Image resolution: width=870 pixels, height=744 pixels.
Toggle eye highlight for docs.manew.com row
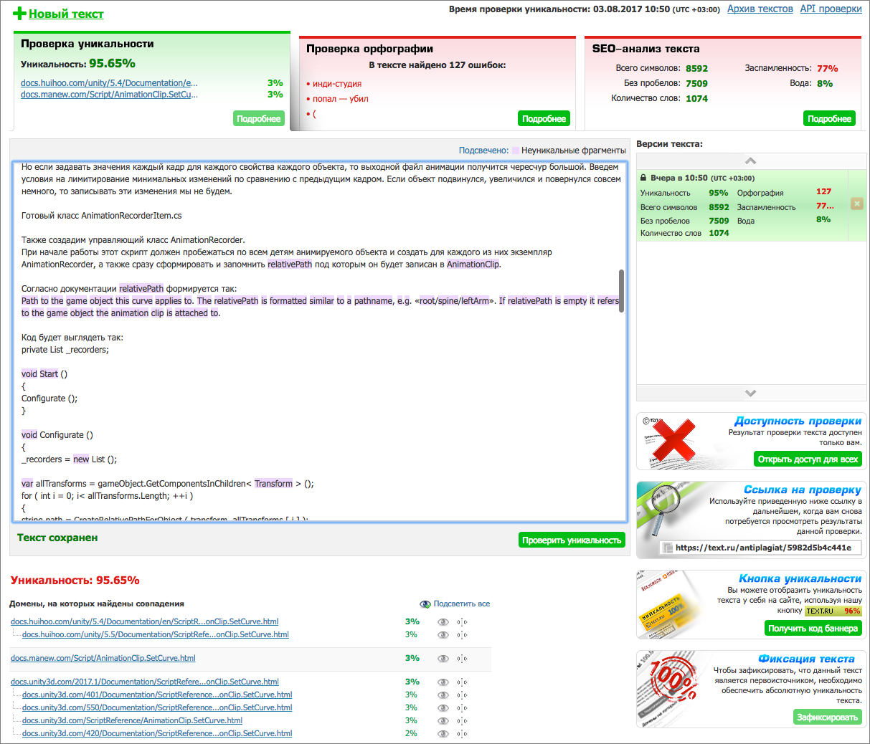[x=443, y=659]
